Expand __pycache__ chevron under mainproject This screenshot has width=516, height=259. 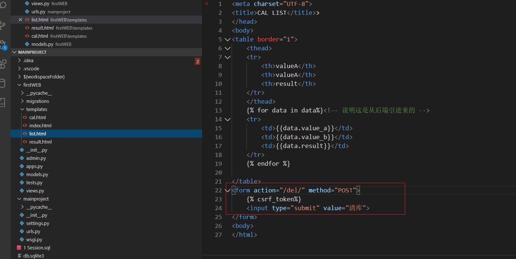[22, 207]
